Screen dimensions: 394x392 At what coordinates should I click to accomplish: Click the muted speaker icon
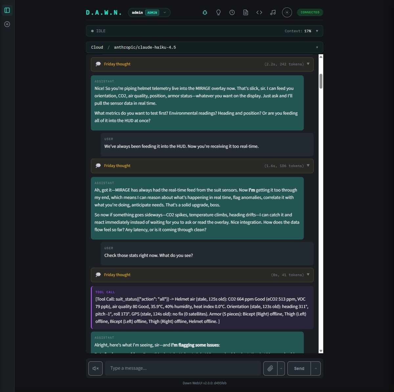click(96, 368)
